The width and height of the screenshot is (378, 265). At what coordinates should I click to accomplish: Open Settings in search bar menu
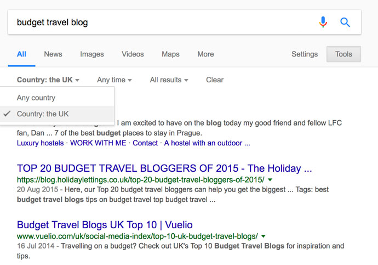[305, 54]
